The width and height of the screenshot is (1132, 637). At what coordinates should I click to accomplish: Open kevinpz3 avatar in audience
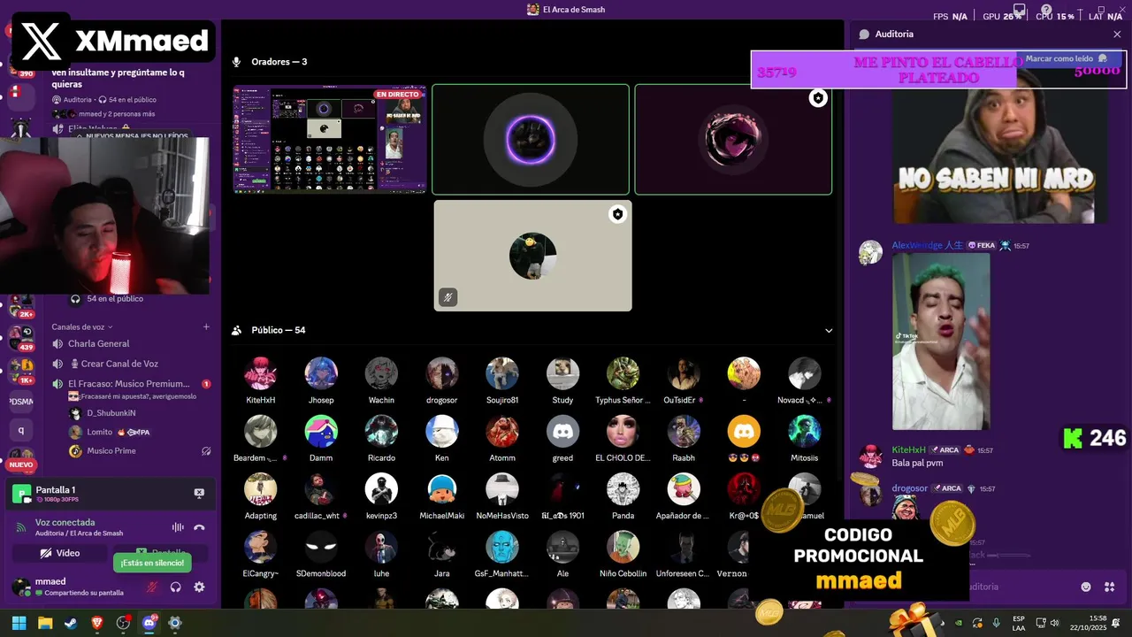point(381,488)
